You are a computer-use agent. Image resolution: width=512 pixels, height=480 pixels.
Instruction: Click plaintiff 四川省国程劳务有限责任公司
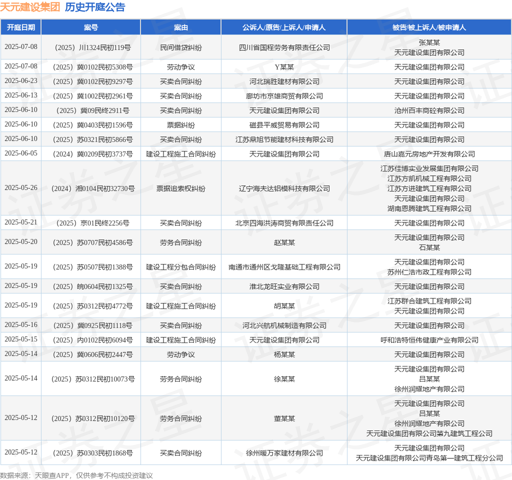[x=284, y=47]
